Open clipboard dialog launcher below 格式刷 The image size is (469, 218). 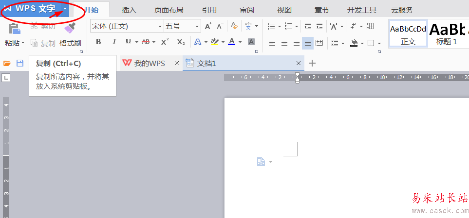(x=81, y=51)
